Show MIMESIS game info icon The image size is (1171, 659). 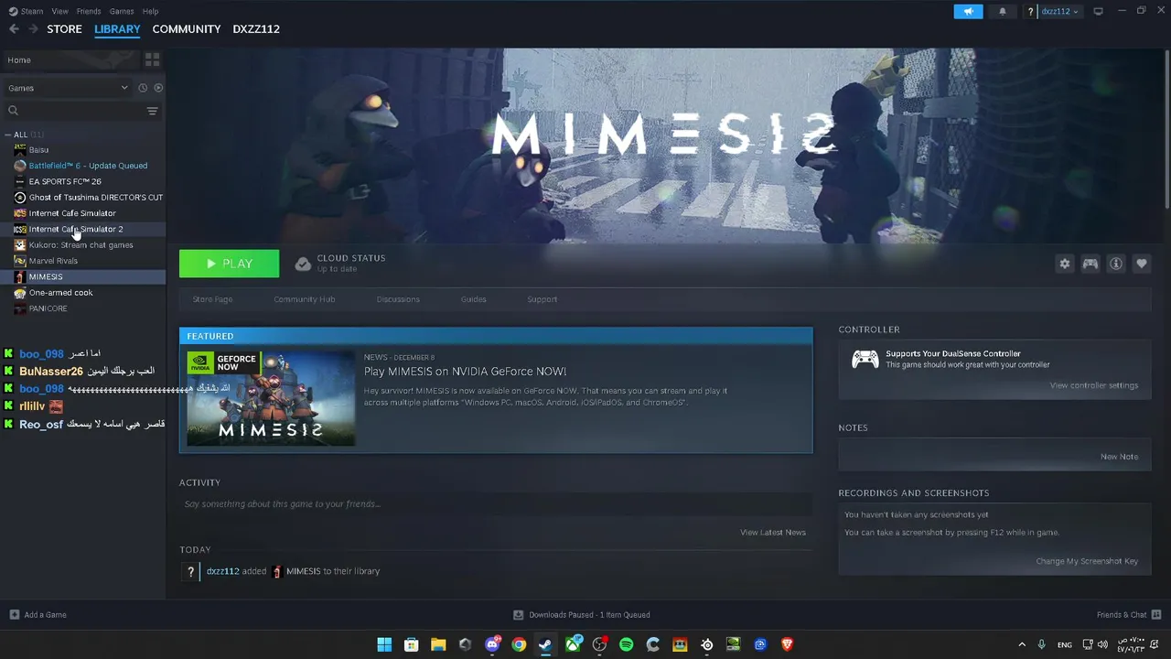(x=1116, y=264)
